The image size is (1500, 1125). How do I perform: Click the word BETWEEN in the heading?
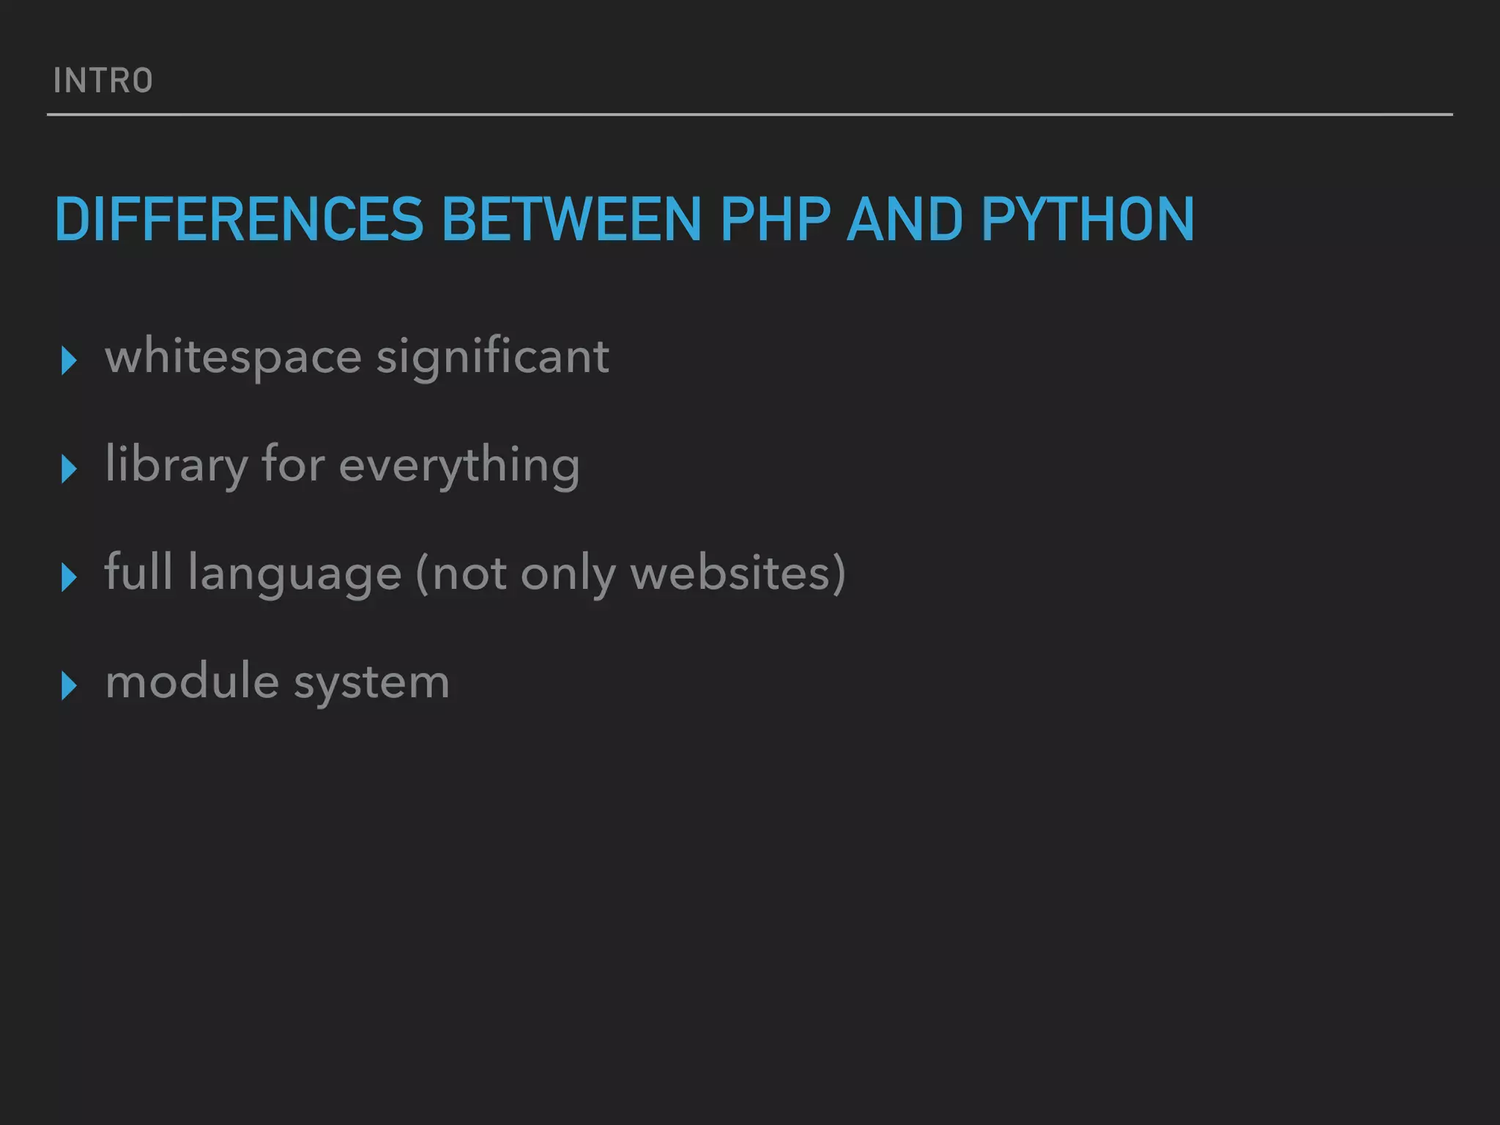pyautogui.click(x=572, y=219)
